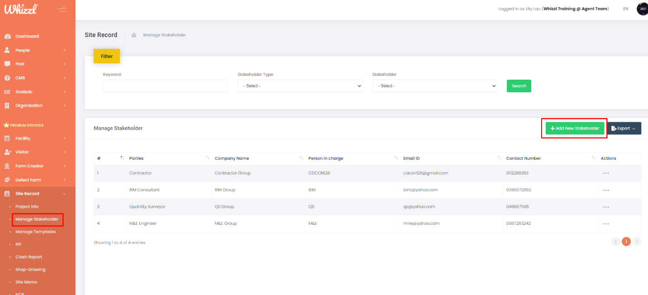Screen dimensions: 648x295
Task: Click the Whizzl logo
Action: (21, 9)
